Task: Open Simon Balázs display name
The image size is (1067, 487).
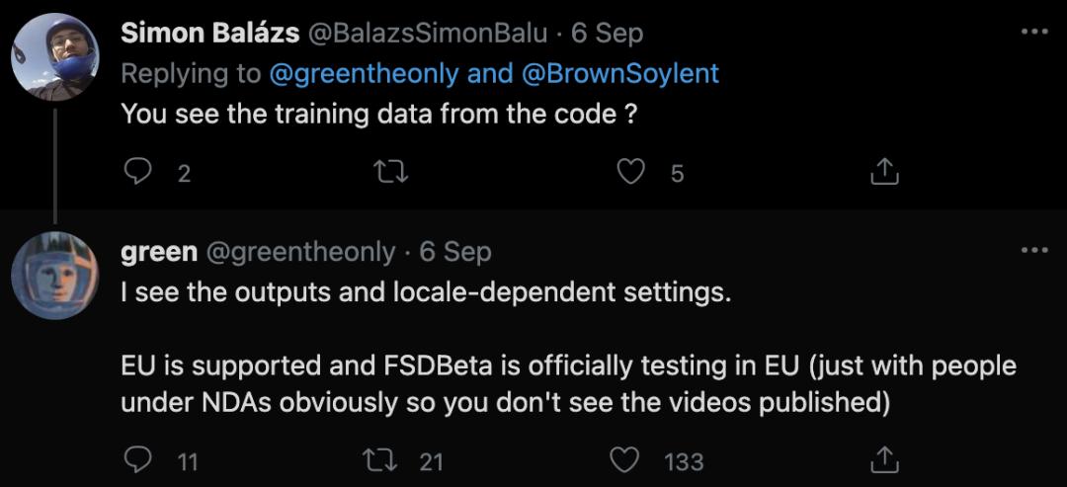Action: 211,33
